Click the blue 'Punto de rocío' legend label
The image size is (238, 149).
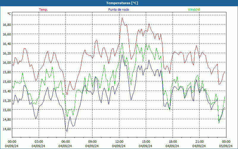[x=118, y=10]
